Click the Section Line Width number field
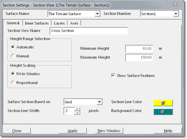 (69, 111)
